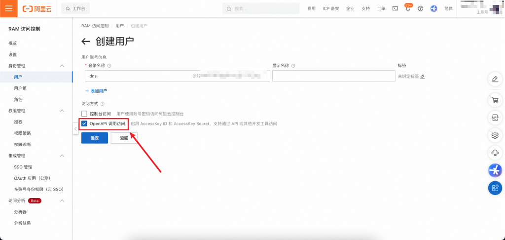Click the Alibaba Cloud logo
Screen dimensions: 505x240
pos(37,9)
